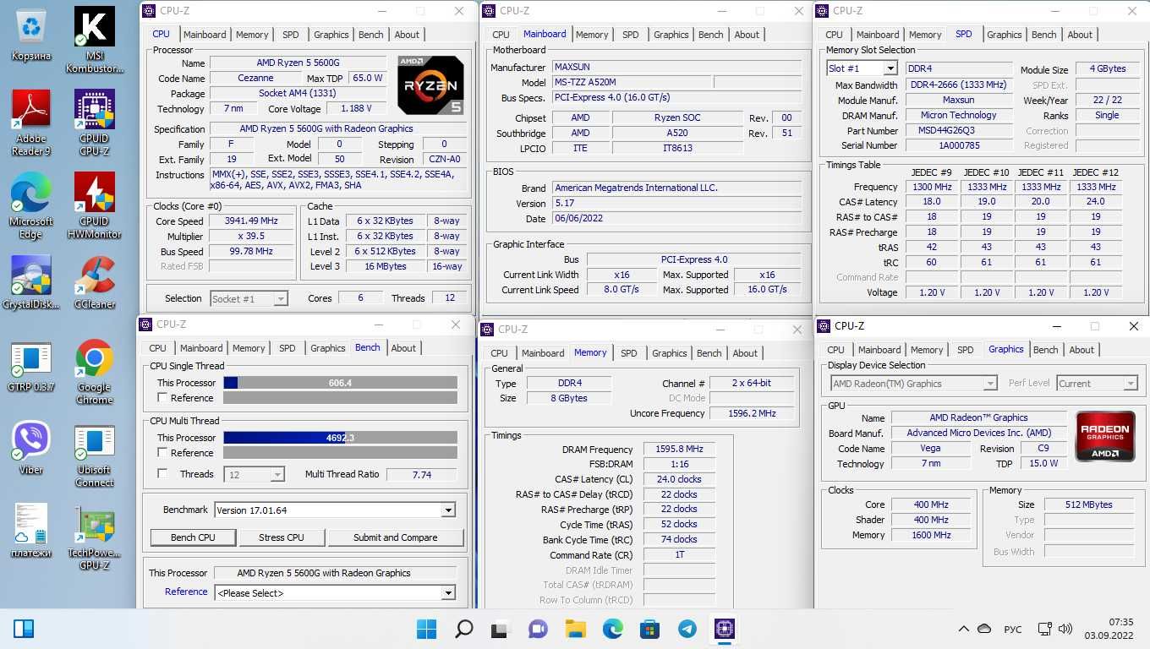The image size is (1150, 649).
Task: Open the Windows Start menu
Action: [x=427, y=629]
